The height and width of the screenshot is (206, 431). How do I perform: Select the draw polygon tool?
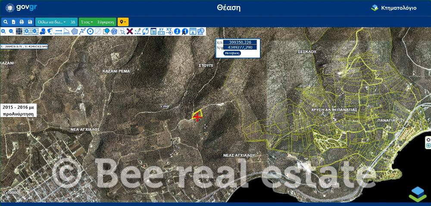75,31
